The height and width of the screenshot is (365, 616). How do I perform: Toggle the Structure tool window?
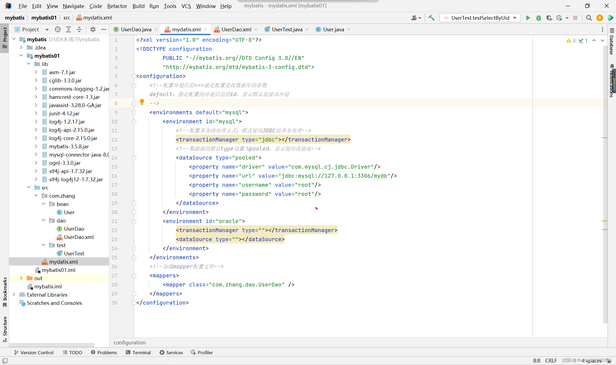click(x=5, y=328)
